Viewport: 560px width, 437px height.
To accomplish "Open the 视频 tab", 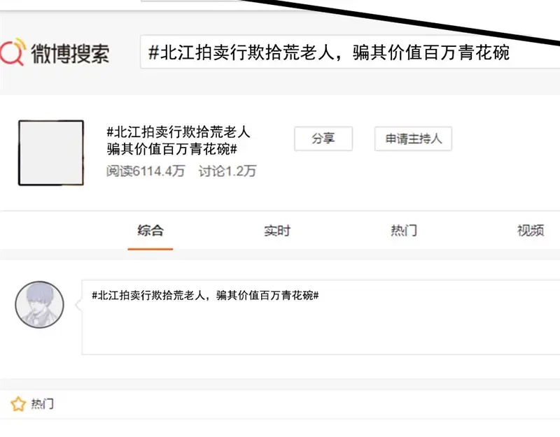I will pos(531,231).
